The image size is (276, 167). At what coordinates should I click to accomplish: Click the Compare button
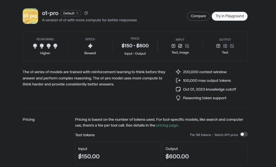[198, 16]
